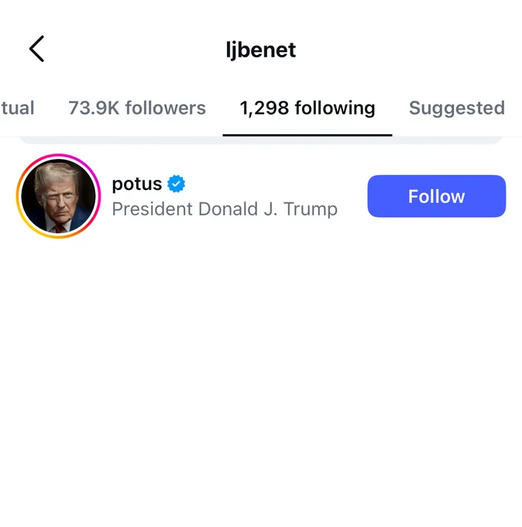Image resolution: width=522 pixels, height=527 pixels.
Task: Focus the search field beneath the tabs
Action: [x=261, y=140]
